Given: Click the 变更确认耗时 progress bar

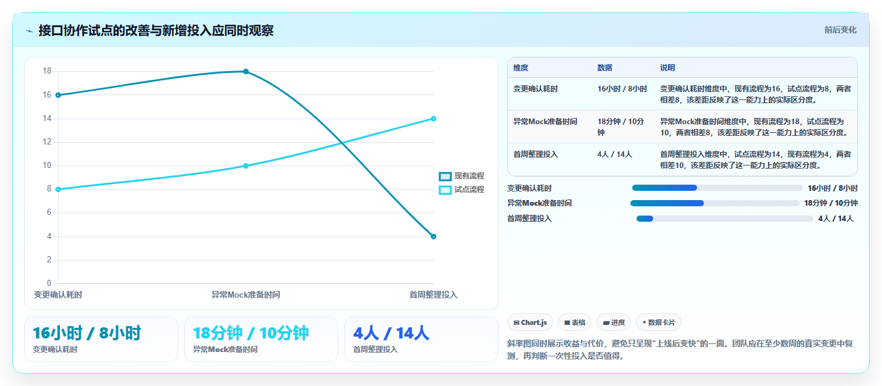Looking at the screenshot, I should [717, 188].
